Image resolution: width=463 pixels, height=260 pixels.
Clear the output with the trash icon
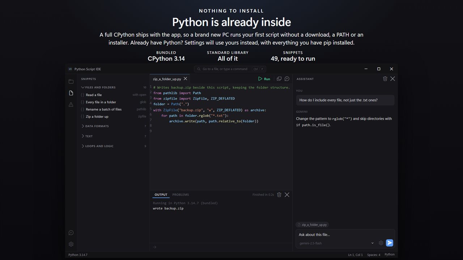pyautogui.click(x=279, y=195)
